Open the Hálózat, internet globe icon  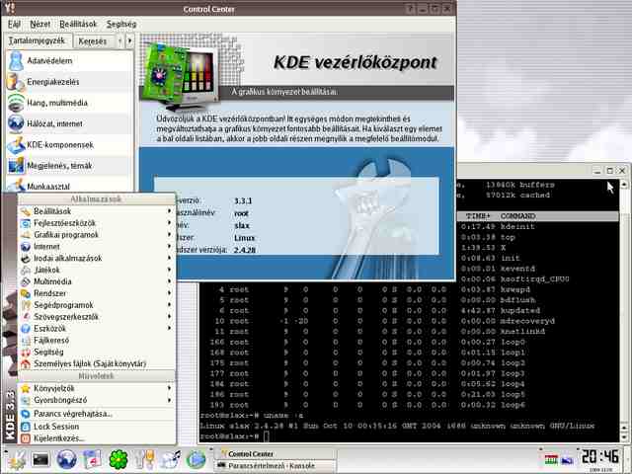[x=16, y=123]
